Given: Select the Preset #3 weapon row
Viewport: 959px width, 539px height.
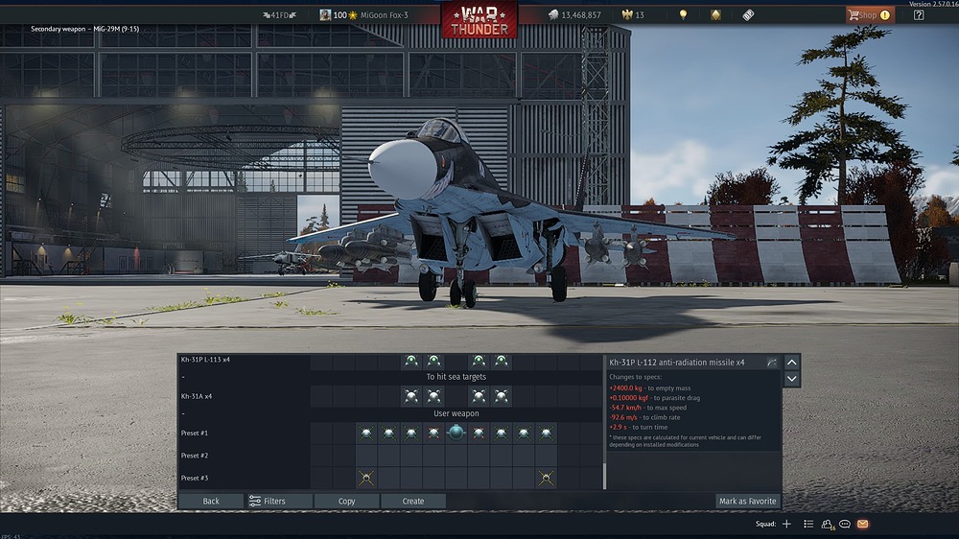Looking at the screenshot, I should tap(390, 478).
